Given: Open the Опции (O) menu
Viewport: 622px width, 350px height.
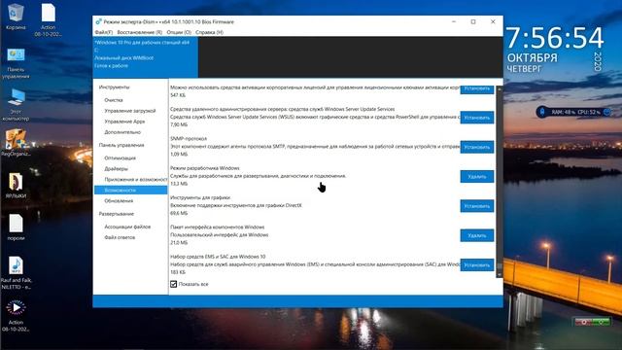Looking at the screenshot, I should click(179, 32).
